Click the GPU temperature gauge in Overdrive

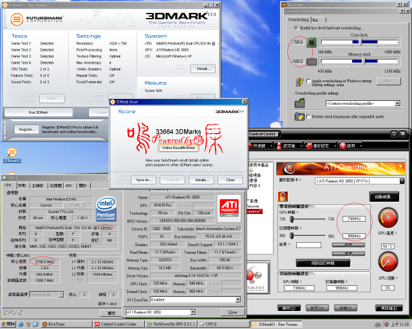pyautogui.click(x=388, y=217)
